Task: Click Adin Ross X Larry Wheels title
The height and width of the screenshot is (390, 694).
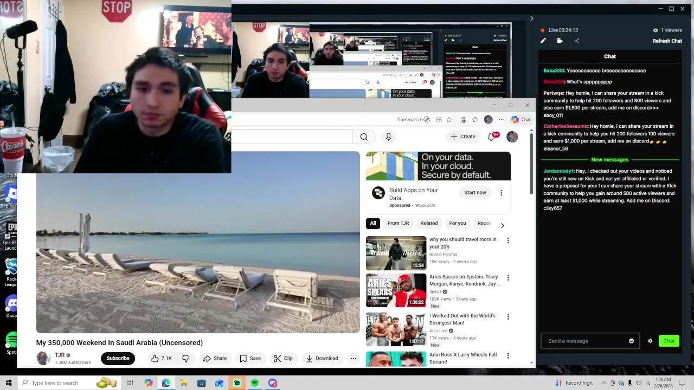Action: [463, 358]
